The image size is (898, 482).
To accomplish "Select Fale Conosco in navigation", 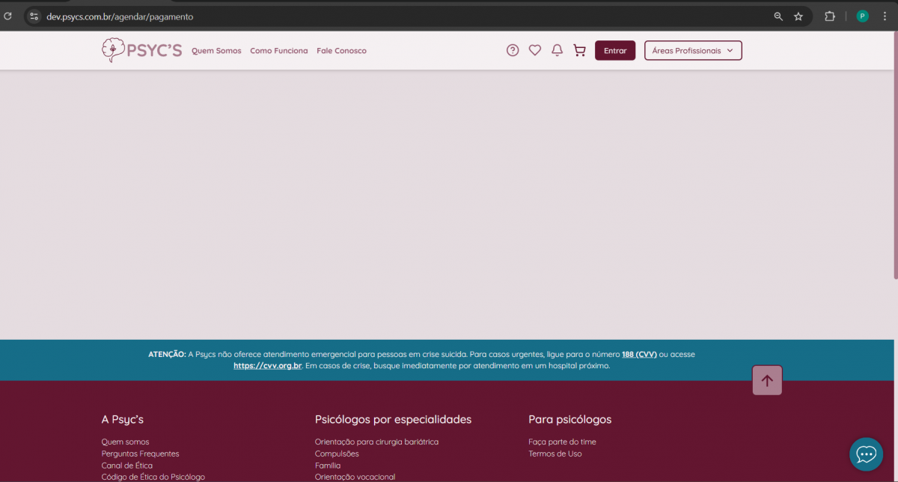I will tap(341, 51).
